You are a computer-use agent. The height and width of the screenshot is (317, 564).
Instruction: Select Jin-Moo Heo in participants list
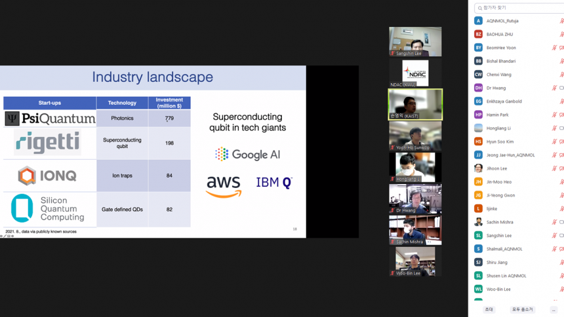click(x=499, y=182)
